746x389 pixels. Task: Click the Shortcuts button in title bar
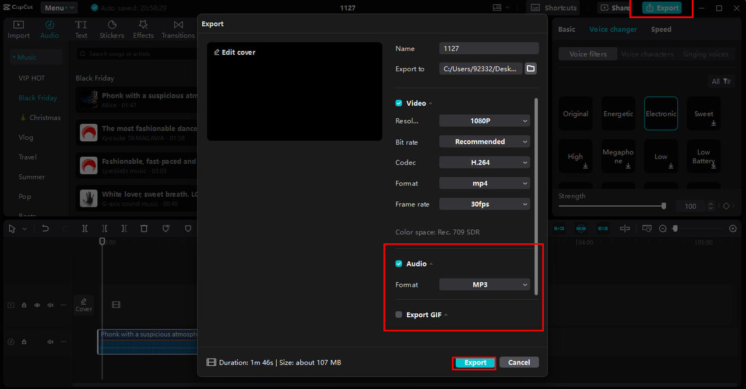click(554, 8)
